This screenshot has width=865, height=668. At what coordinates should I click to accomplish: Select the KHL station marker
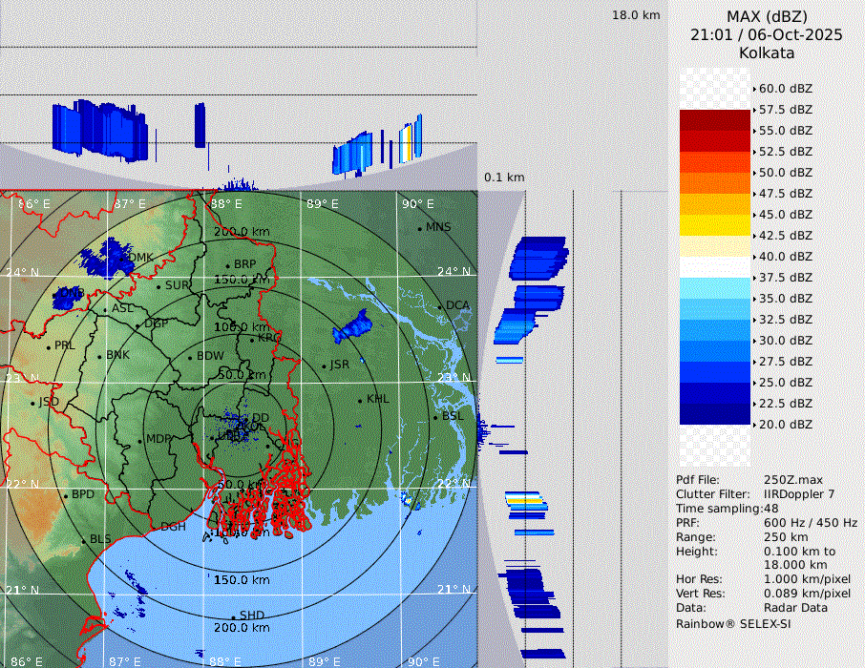click(360, 400)
